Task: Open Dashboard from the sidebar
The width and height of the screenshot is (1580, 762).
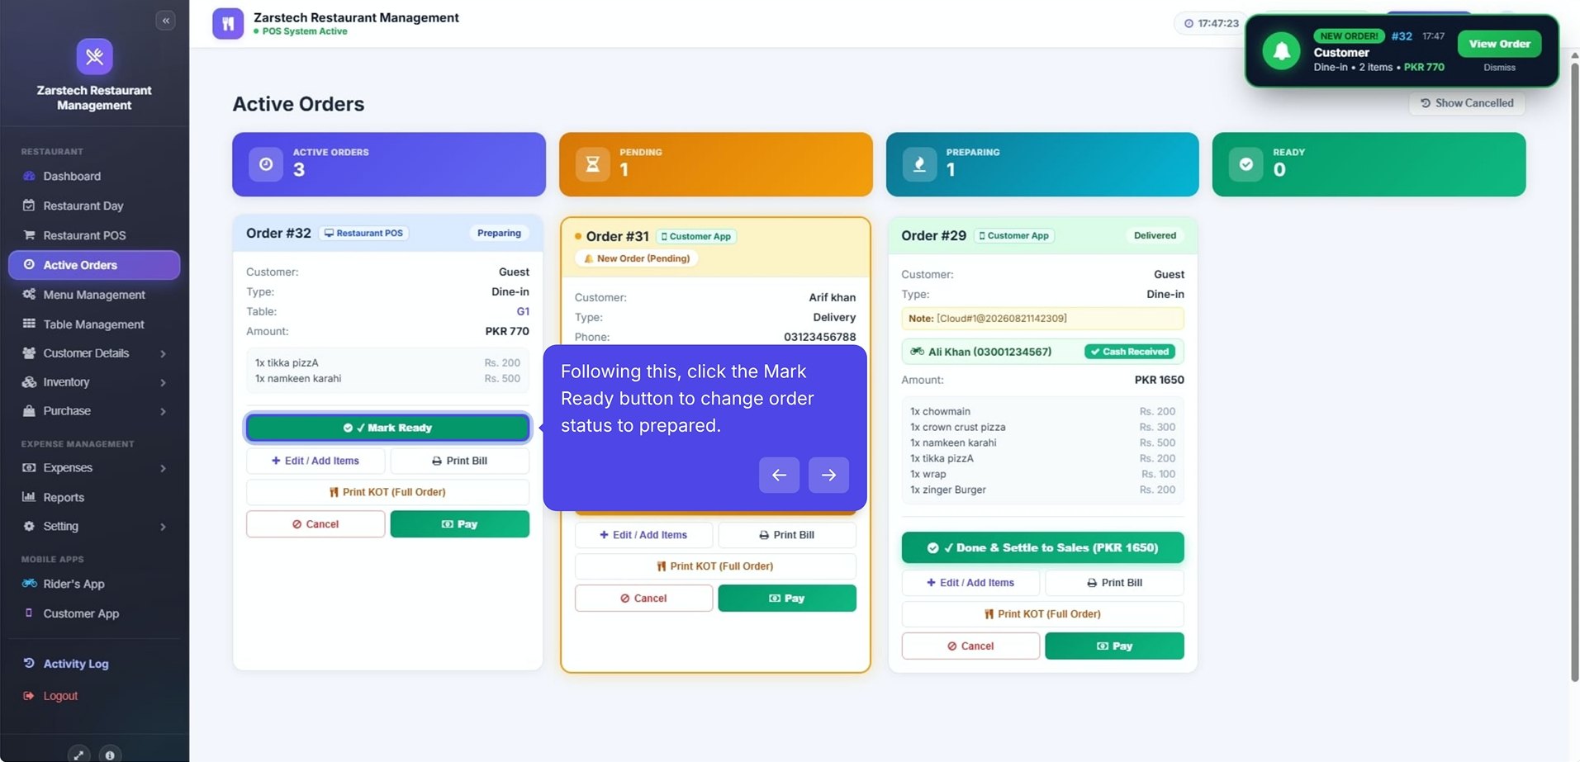Action: [94, 176]
